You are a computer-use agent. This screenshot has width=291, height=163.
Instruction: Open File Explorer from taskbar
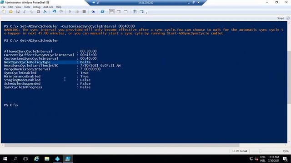[47, 159]
